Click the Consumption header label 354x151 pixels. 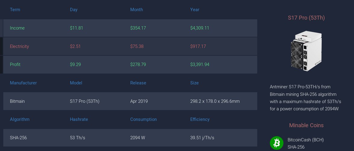pos(143,119)
